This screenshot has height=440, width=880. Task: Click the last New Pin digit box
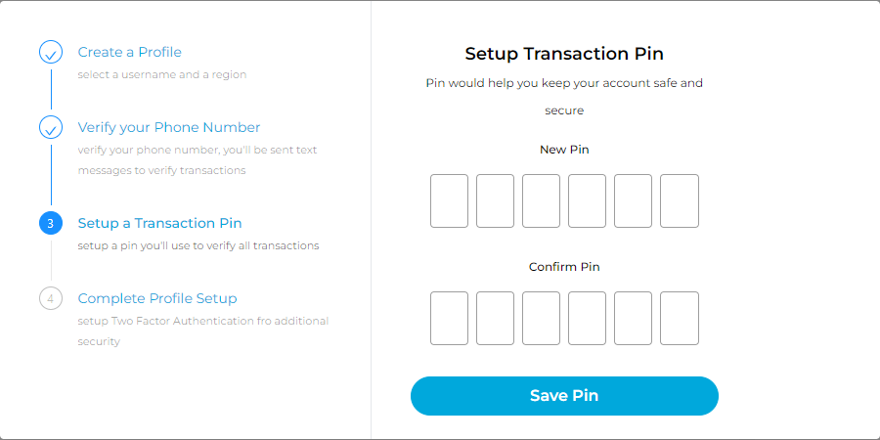[x=680, y=201]
